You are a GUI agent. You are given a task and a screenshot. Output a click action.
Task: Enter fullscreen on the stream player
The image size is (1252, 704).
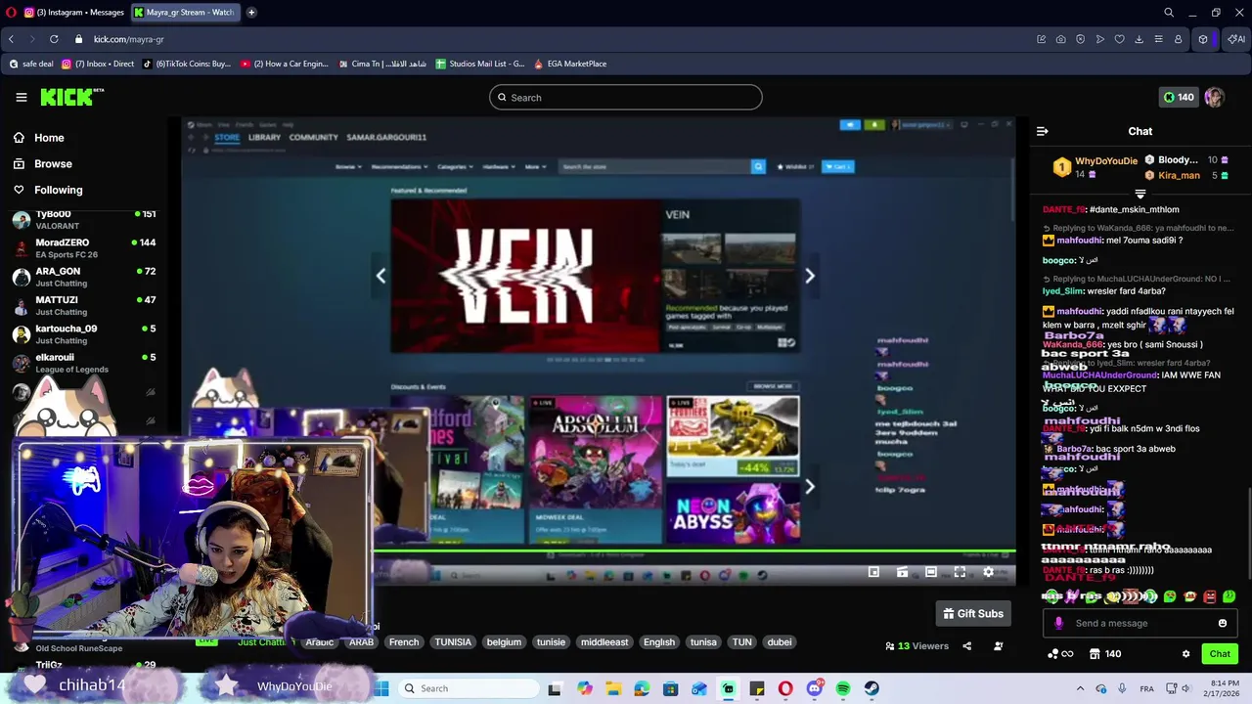[960, 572]
